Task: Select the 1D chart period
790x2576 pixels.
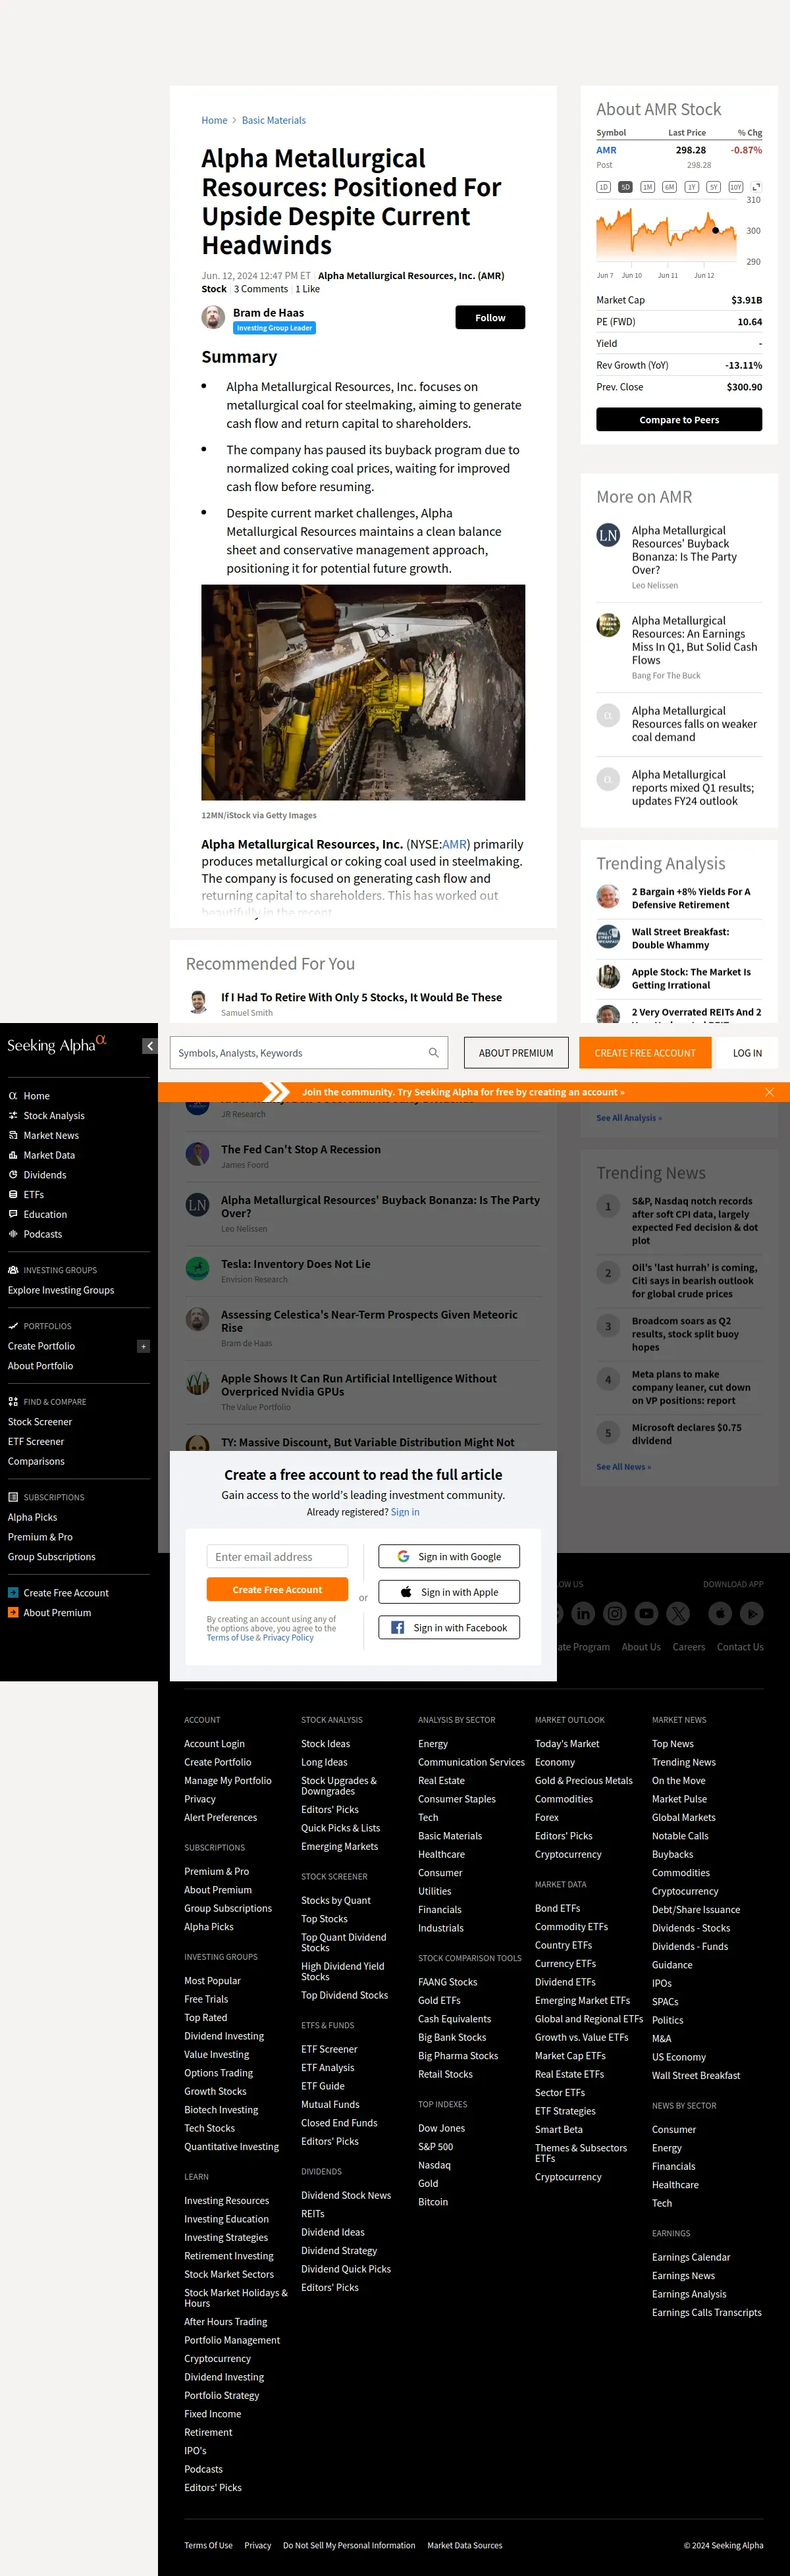Action: tap(603, 187)
